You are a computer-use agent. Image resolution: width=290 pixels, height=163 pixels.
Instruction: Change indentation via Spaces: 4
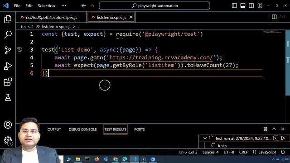click(210, 152)
